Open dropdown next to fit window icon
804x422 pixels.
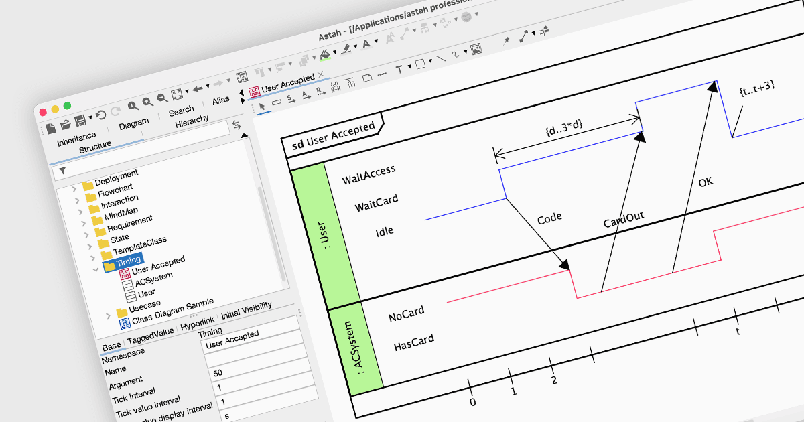(187, 91)
